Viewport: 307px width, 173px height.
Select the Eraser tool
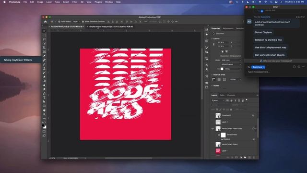coord(44,77)
